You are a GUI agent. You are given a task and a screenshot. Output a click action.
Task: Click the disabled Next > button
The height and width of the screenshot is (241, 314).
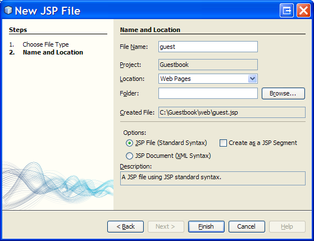[166, 226]
